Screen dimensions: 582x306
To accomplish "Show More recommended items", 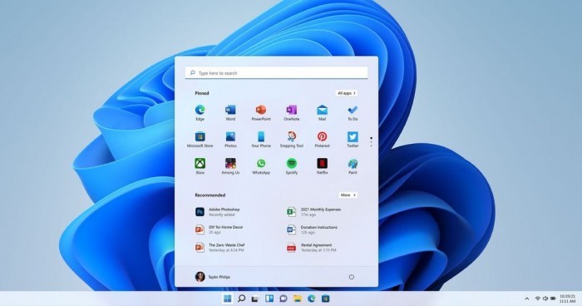I will [348, 195].
